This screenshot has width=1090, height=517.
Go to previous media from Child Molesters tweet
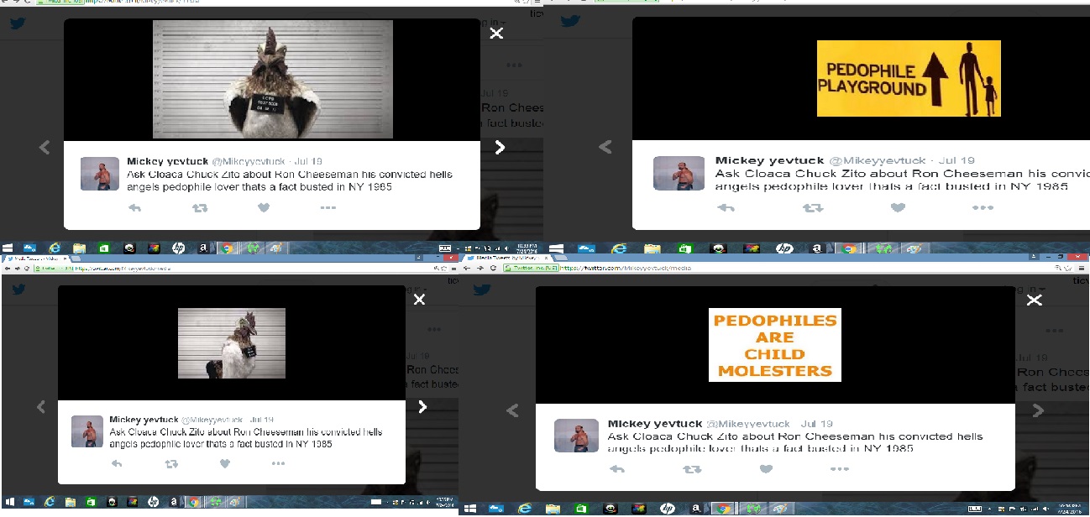pyautogui.click(x=513, y=410)
